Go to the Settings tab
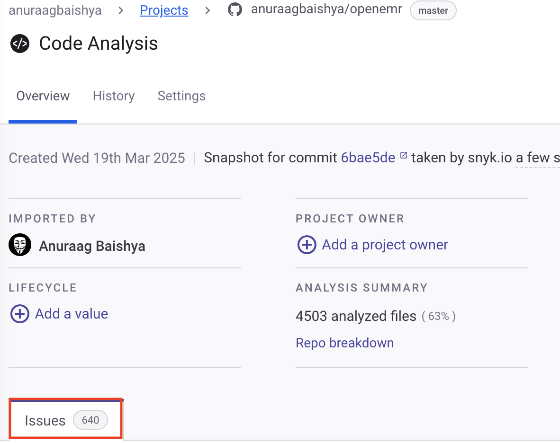Image resolution: width=560 pixels, height=443 pixels. (x=181, y=96)
